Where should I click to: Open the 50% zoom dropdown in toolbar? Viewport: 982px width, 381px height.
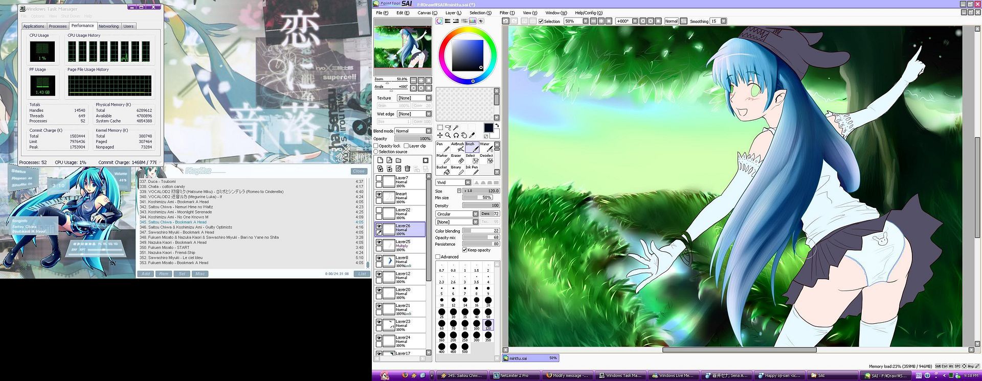click(576, 21)
